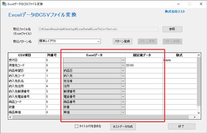Viewport: 207px width, 133px height.
Task: Click the formula cell containing date
Action: pyautogui.click(x=180, y=60)
